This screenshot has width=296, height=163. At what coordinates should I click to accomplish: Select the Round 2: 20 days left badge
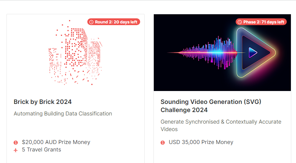[x=114, y=22]
